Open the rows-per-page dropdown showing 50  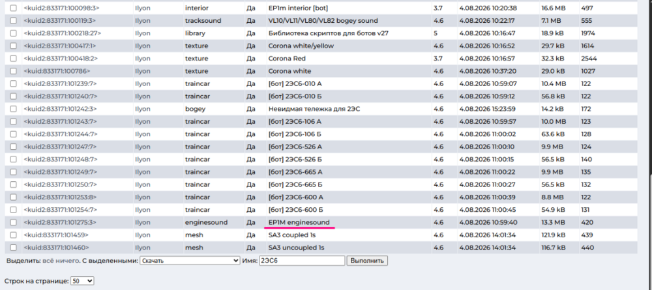click(82, 282)
